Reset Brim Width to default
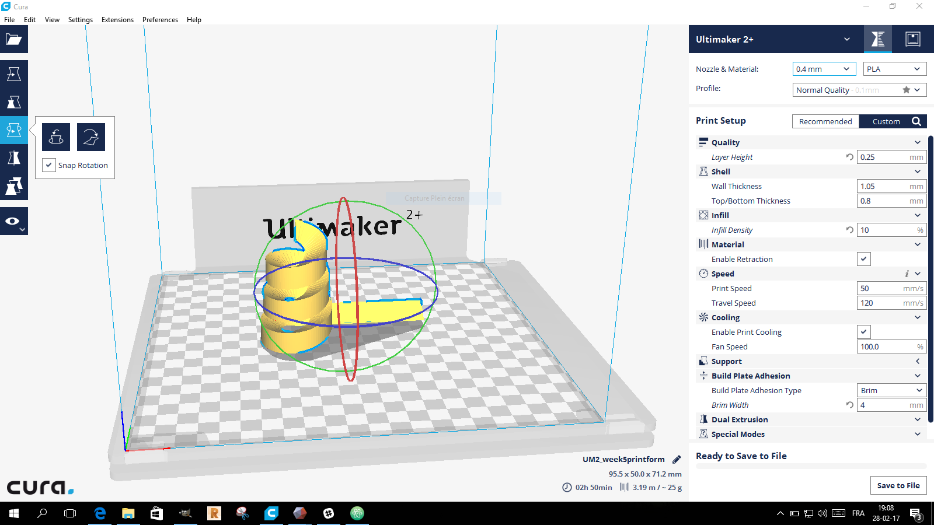The image size is (934, 525). [850, 405]
